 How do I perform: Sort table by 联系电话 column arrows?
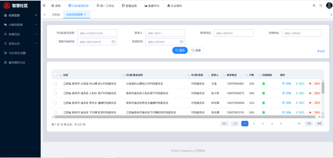tap(224, 75)
